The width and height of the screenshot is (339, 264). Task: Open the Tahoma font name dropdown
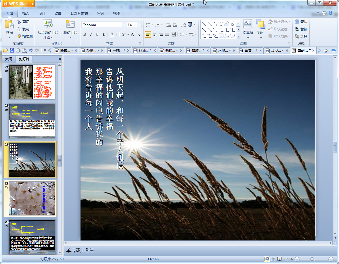pyautogui.click(x=124, y=25)
